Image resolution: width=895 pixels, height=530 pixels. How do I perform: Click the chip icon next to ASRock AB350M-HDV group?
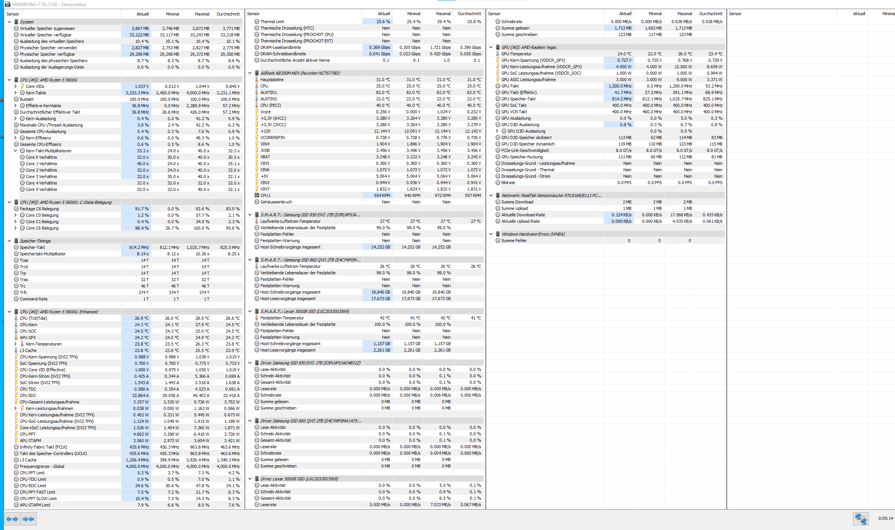(257, 73)
